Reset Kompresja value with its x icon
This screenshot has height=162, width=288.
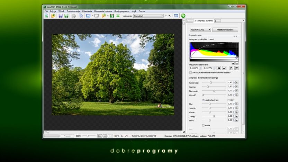click(x=237, y=83)
